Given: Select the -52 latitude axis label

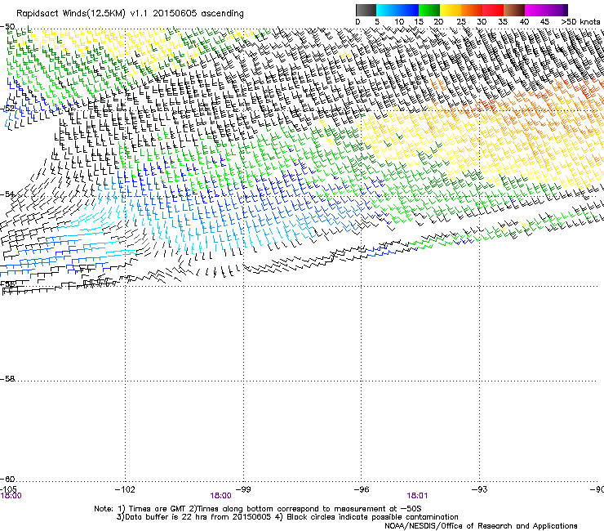Looking at the screenshot, I should pos(7,109).
